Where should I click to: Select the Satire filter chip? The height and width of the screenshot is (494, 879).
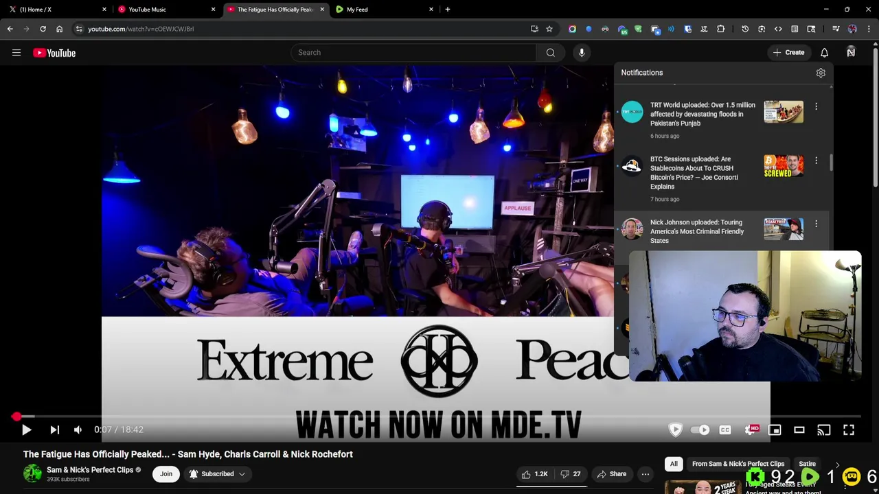807,464
